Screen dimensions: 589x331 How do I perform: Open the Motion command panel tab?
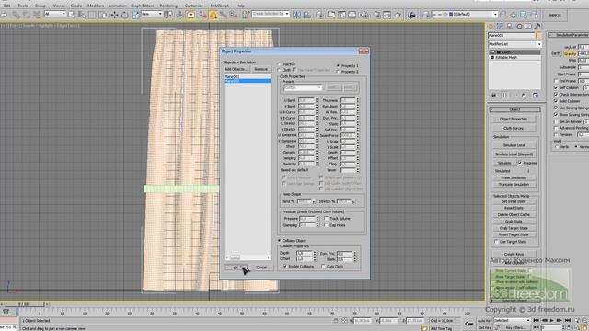[519, 27]
